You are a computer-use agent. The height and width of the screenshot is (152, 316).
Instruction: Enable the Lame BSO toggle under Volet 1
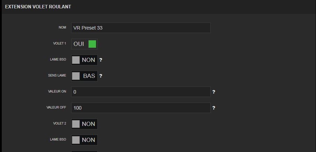coord(84,60)
